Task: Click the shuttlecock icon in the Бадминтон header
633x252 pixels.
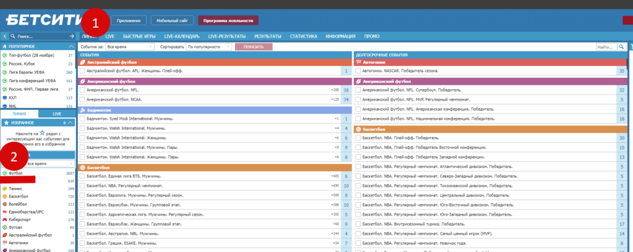Action: point(83,110)
